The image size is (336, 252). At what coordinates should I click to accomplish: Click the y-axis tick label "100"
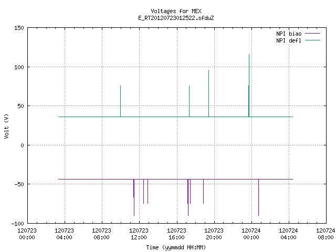tap(19, 67)
